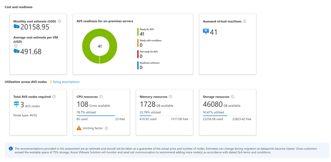
Task: Click info icon under Average cost estimate per VM
Action: click(16, 46)
